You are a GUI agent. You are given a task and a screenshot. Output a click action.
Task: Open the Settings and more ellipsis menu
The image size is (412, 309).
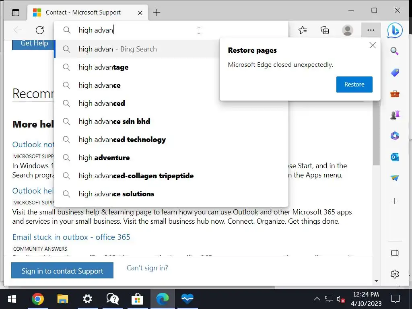pos(371,30)
